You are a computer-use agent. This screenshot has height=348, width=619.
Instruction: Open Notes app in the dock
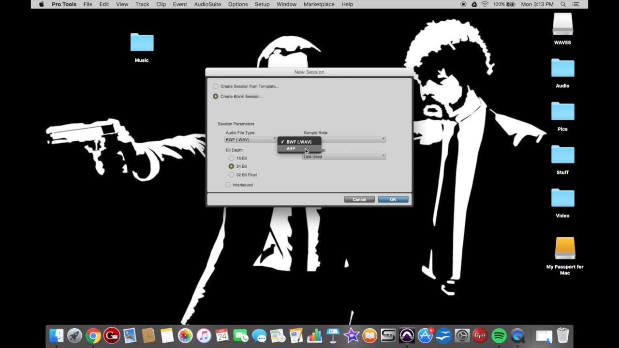pyautogui.click(x=167, y=335)
